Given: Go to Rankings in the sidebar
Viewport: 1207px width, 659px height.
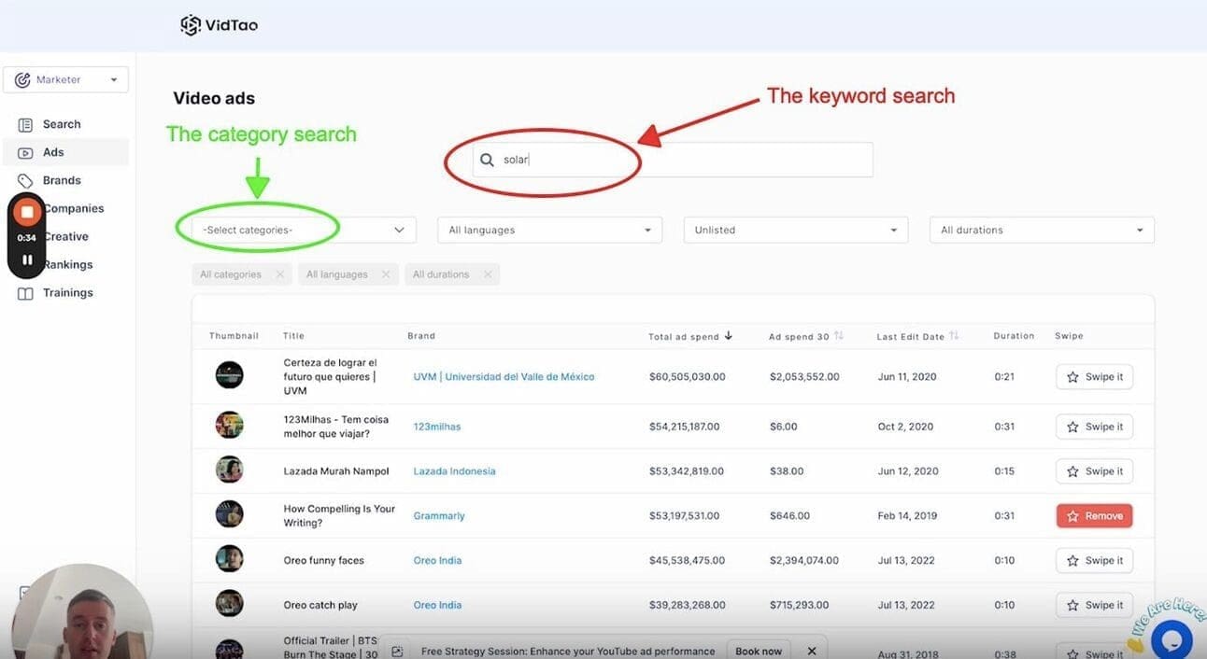Looking at the screenshot, I should 67,264.
